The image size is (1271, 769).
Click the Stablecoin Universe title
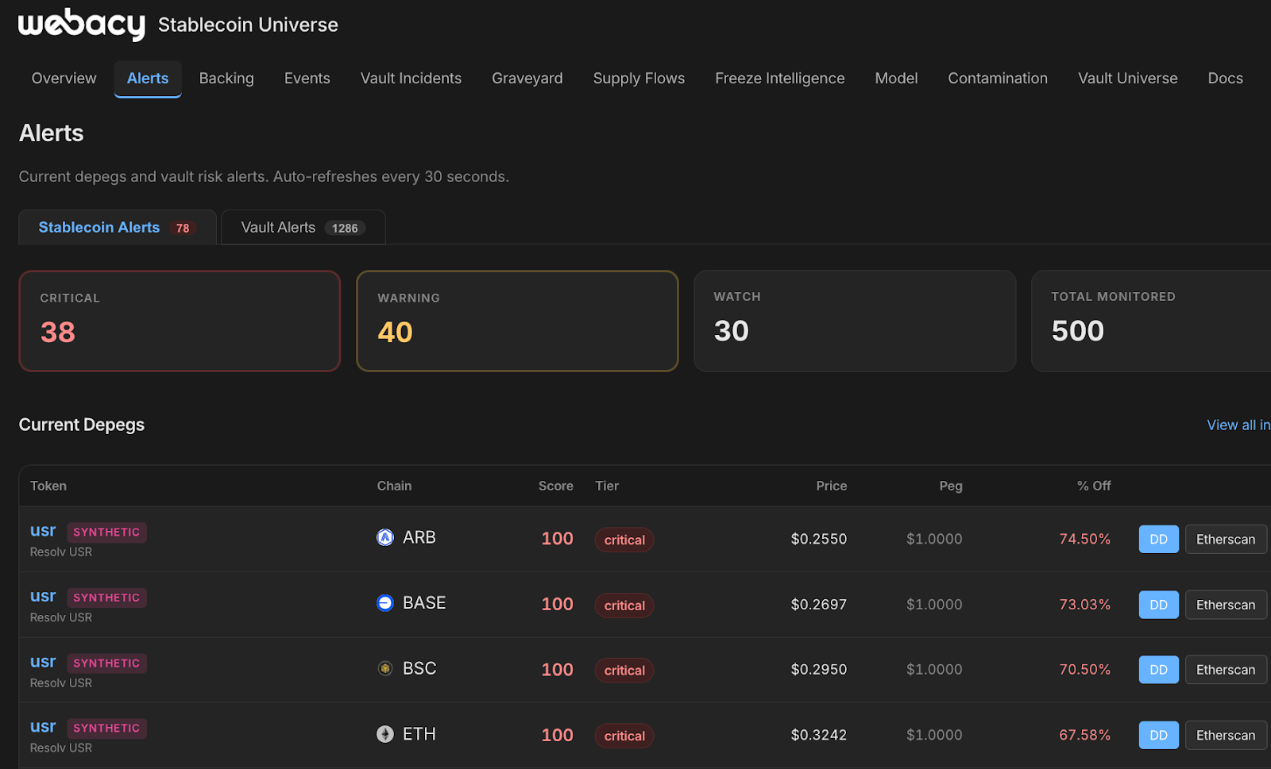(248, 25)
